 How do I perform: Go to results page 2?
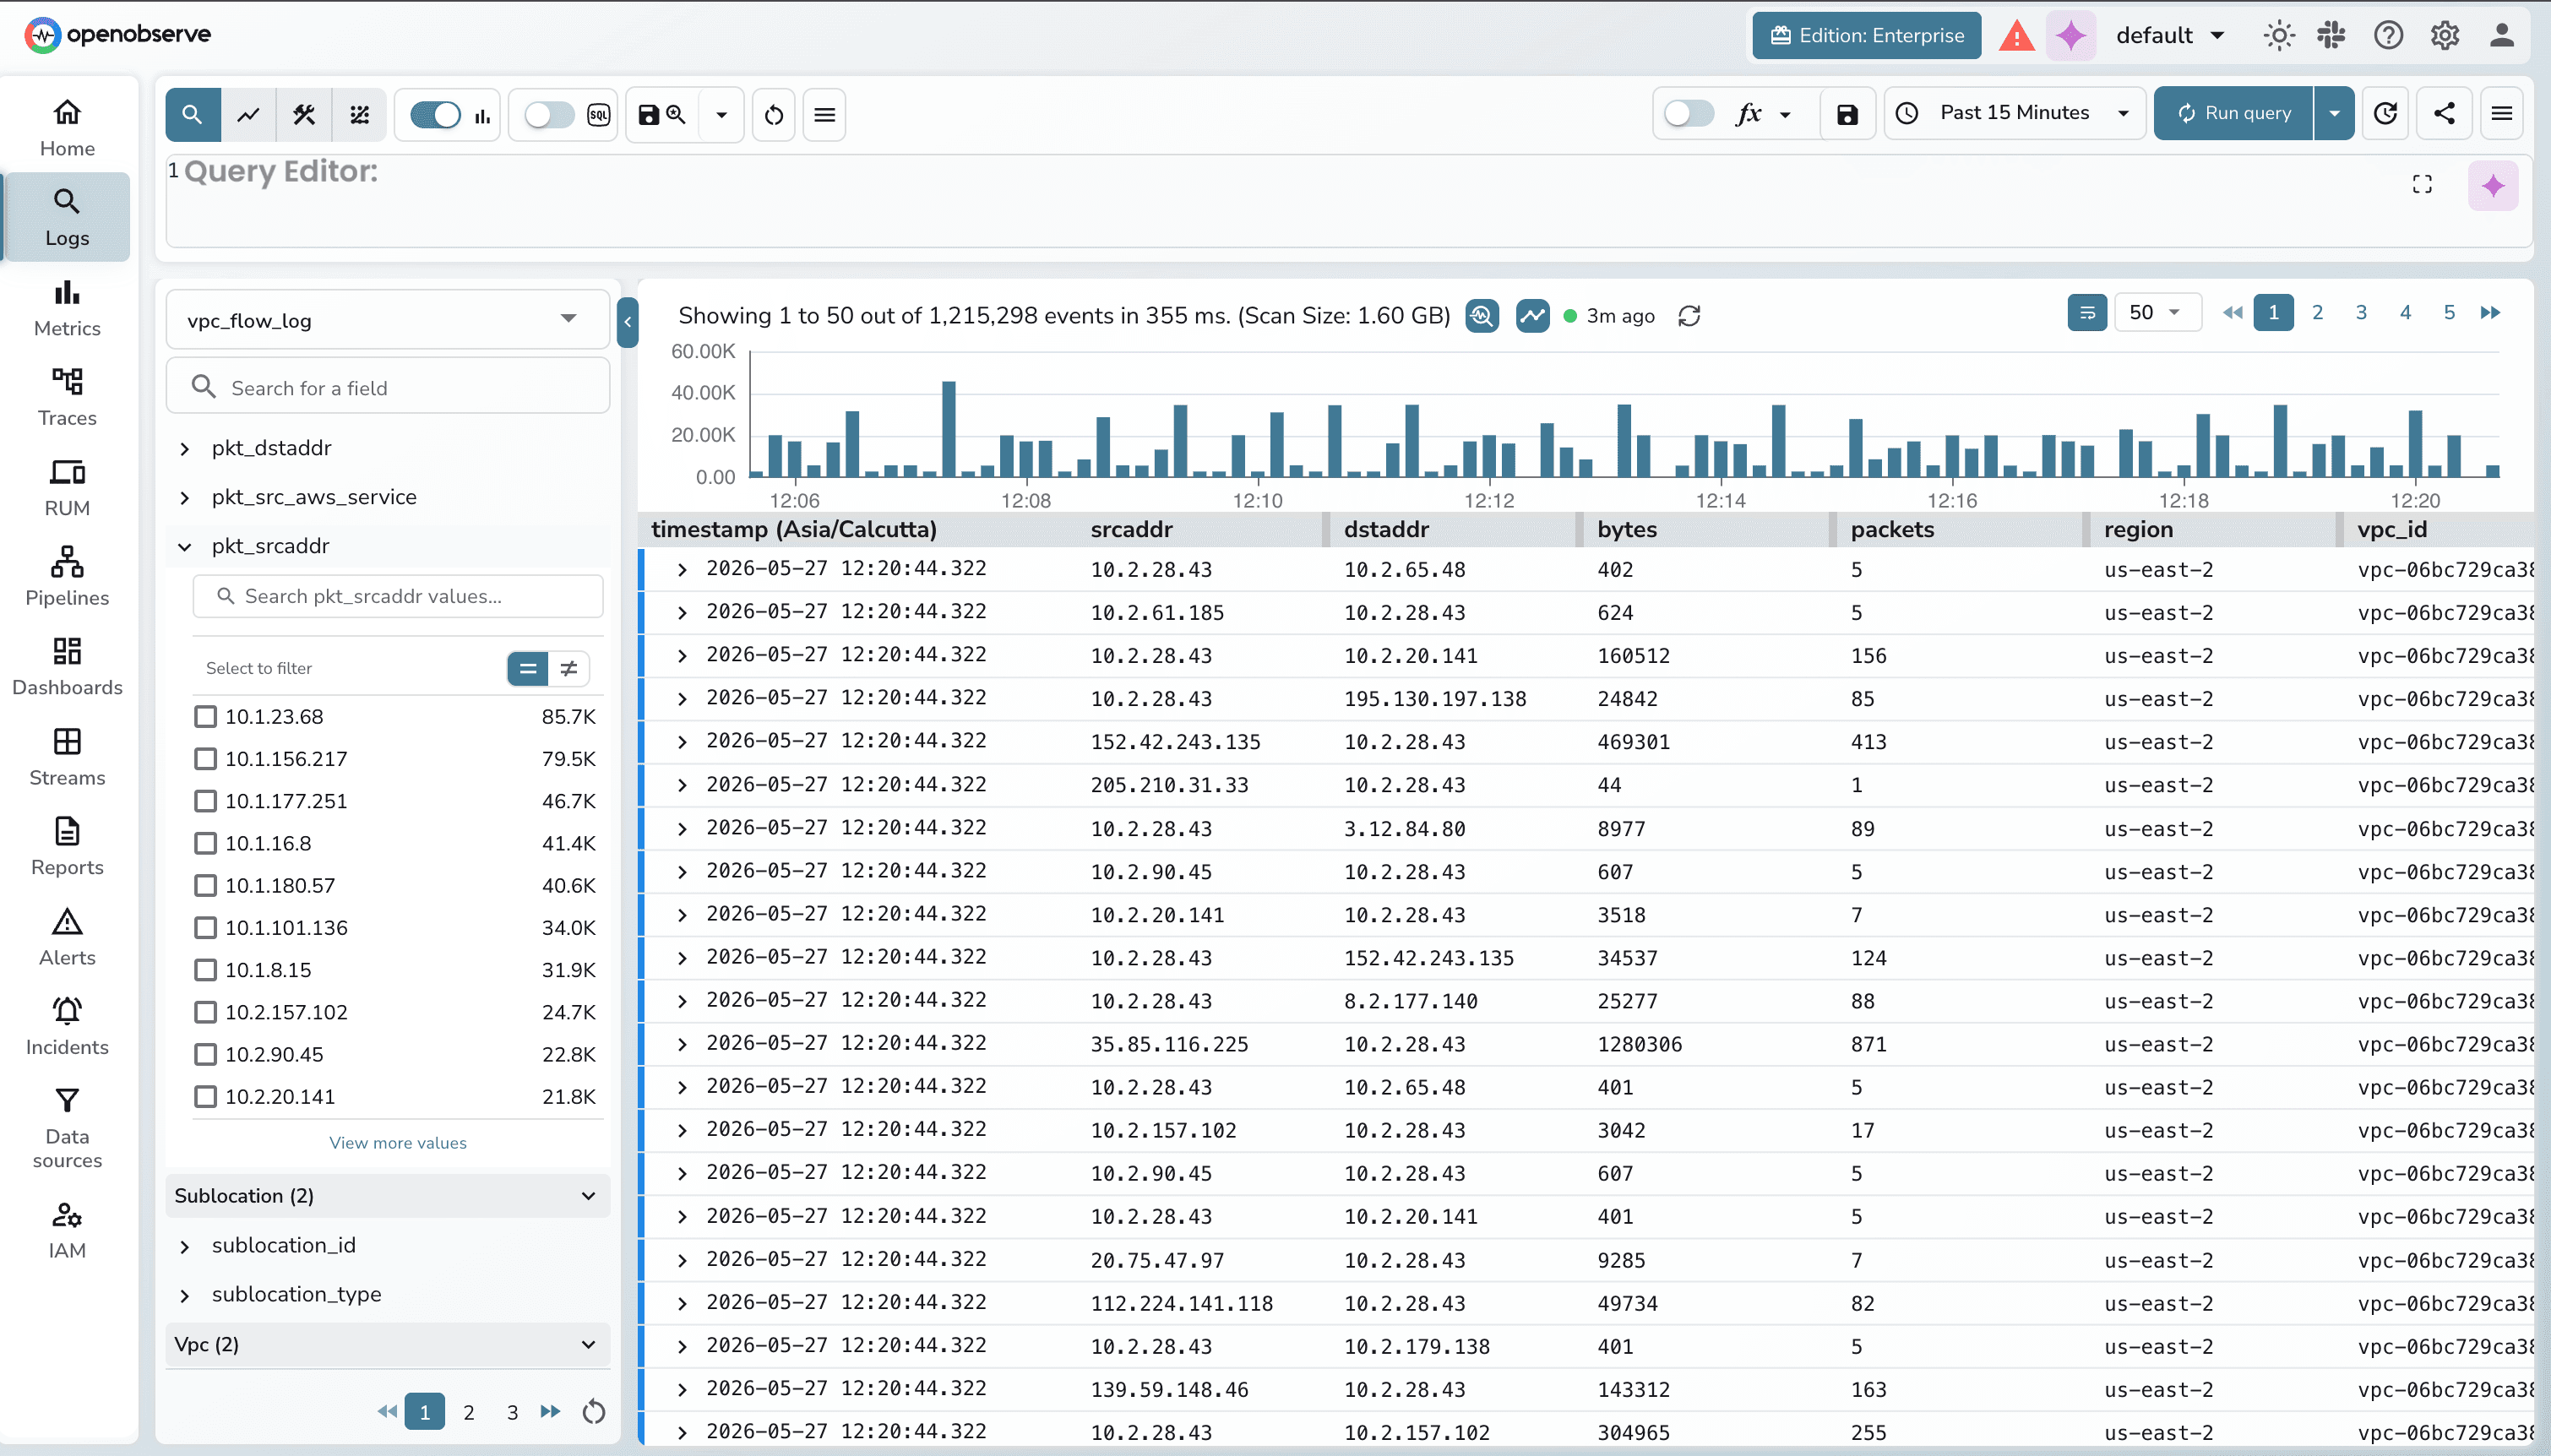pos(2317,313)
